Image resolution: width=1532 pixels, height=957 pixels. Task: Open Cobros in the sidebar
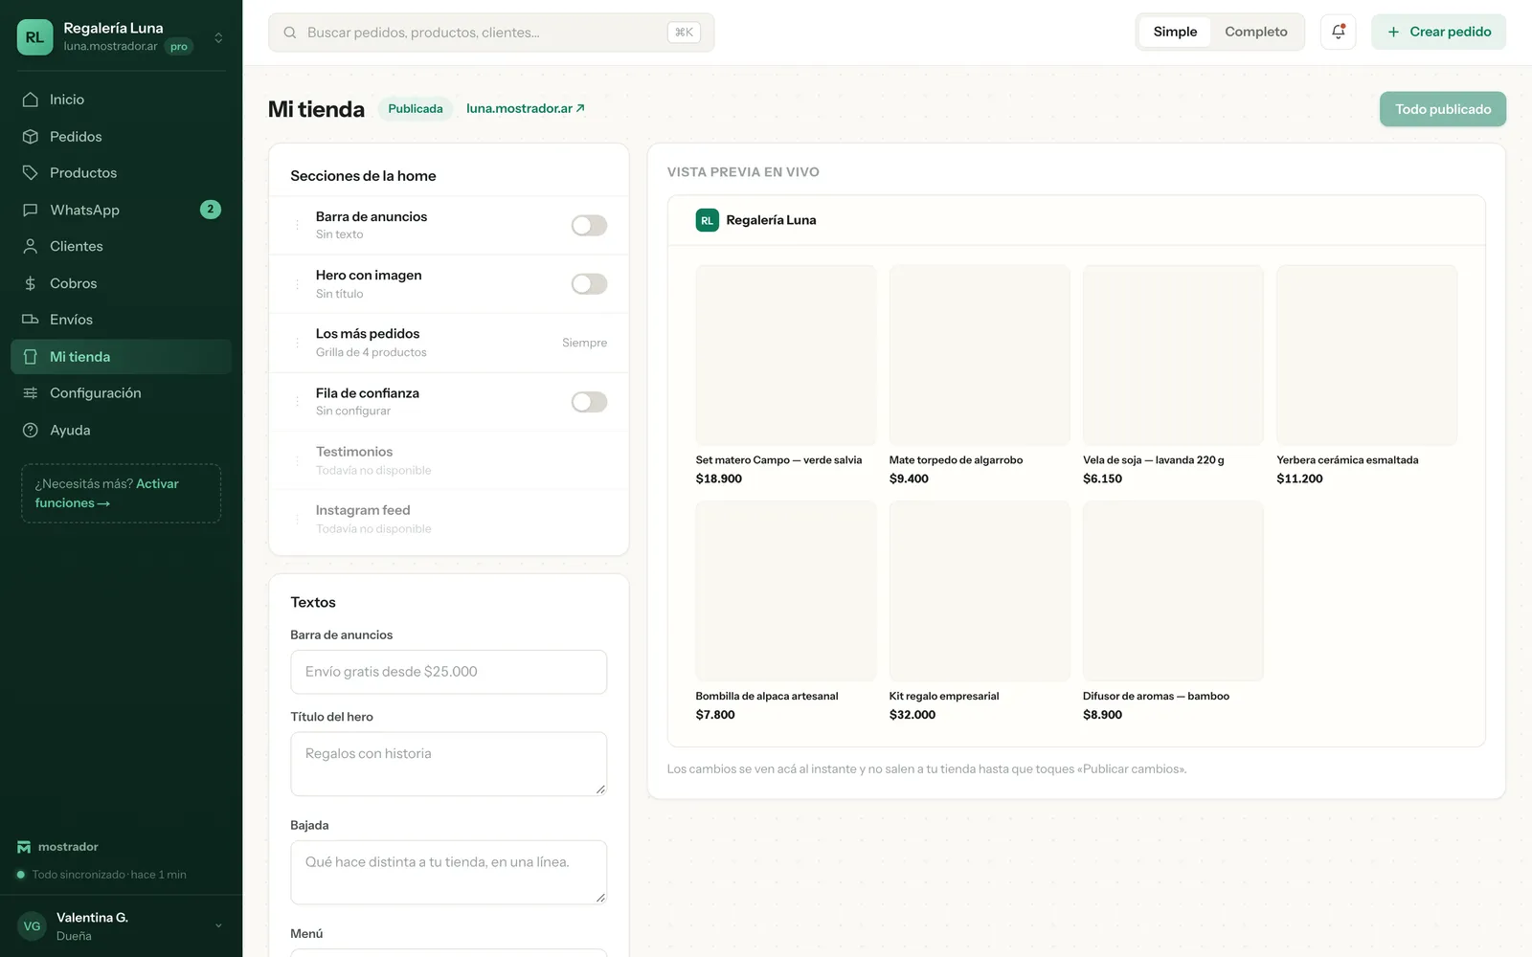121,283
